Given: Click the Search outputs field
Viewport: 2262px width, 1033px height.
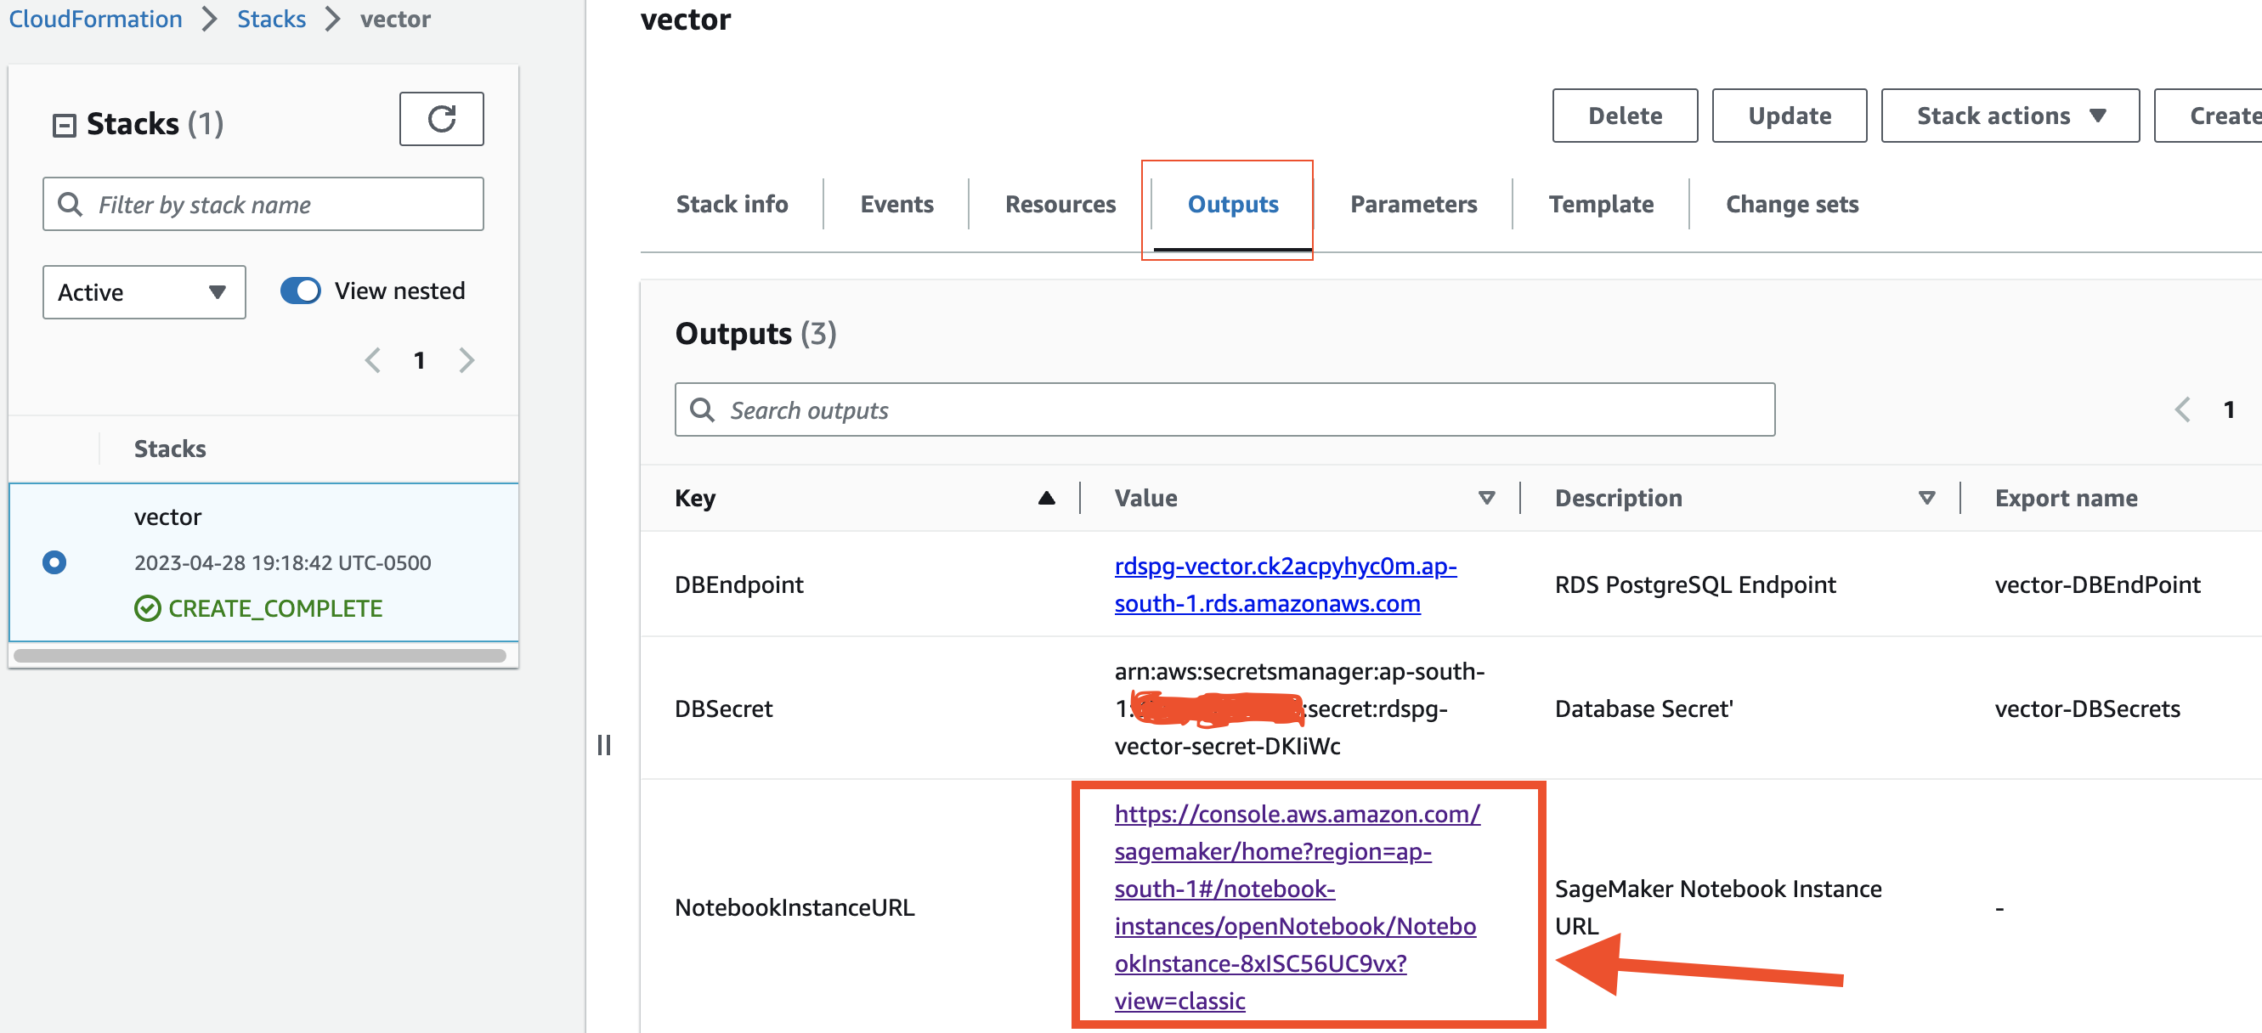Looking at the screenshot, I should (1224, 409).
